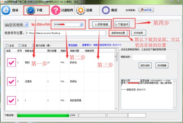Open the 下载 compass icon

(x=31, y=10)
